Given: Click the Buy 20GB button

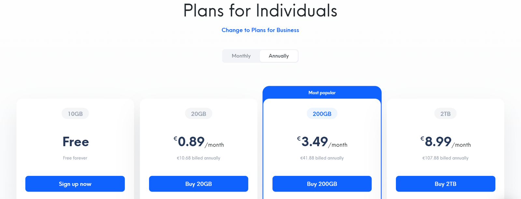Looking at the screenshot, I should coord(199,184).
